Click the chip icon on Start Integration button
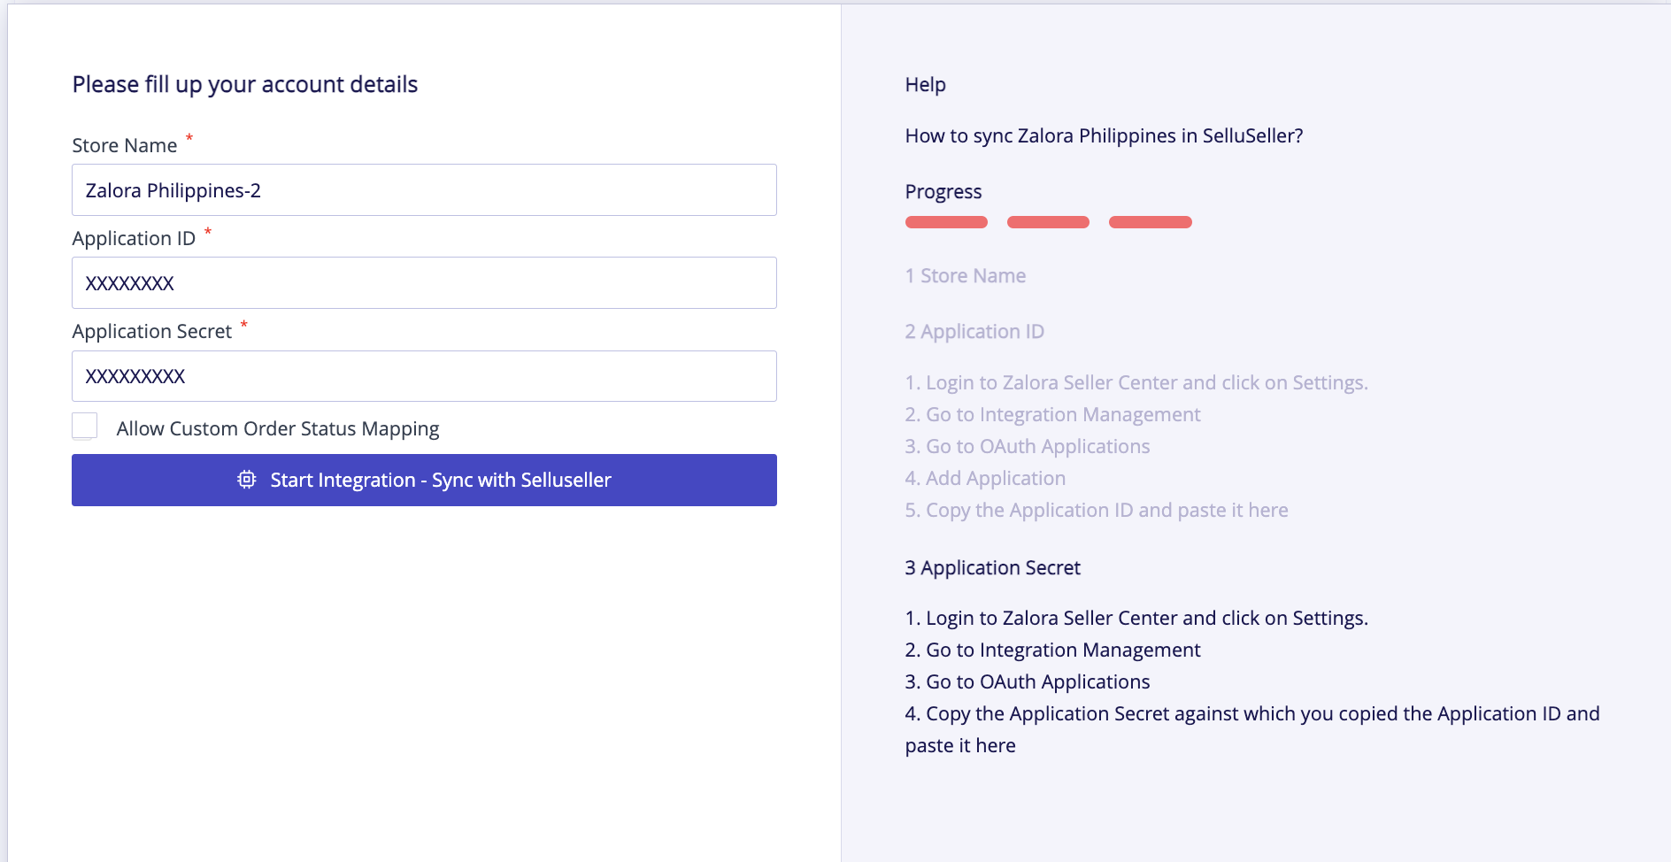 247,480
